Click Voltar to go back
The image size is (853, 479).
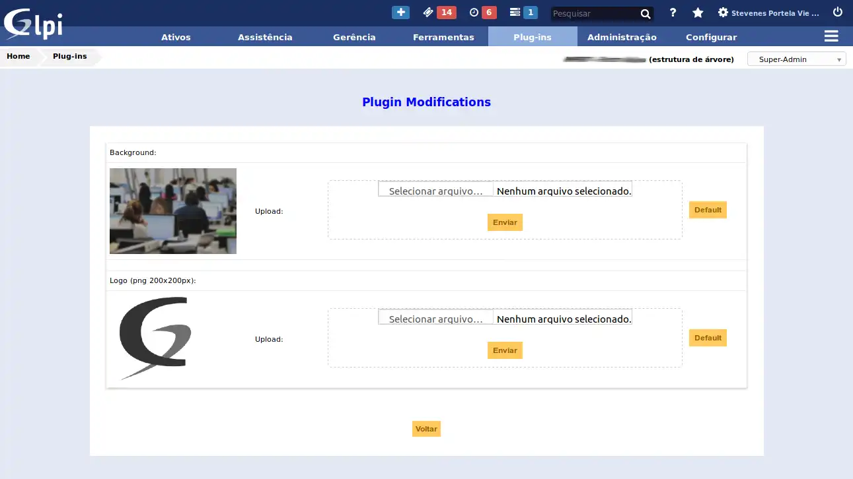coord(426,428)
